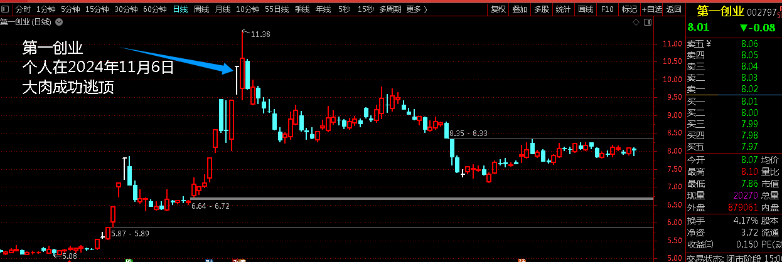Viewport: 782px width, 262px height.
Task: Click the 6.64 - 6.72 support line label
Action: 211,206
